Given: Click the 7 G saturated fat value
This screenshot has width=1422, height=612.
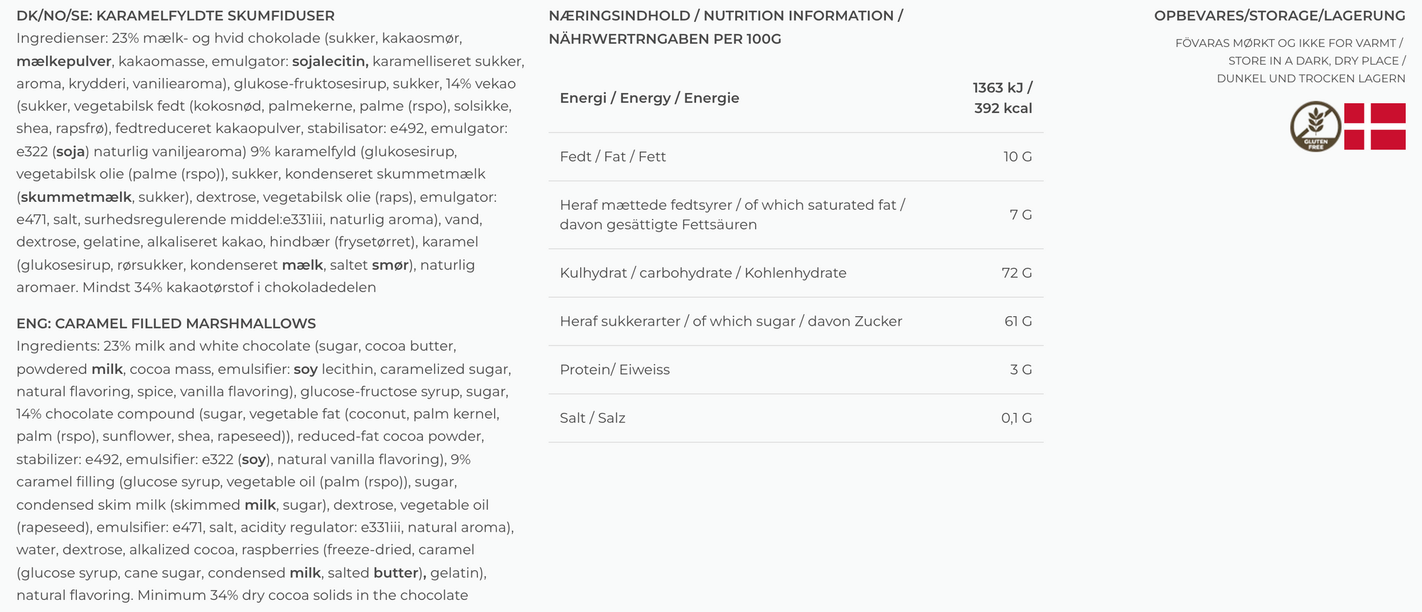Looking at the screenshot, I should coord(1020,215).
